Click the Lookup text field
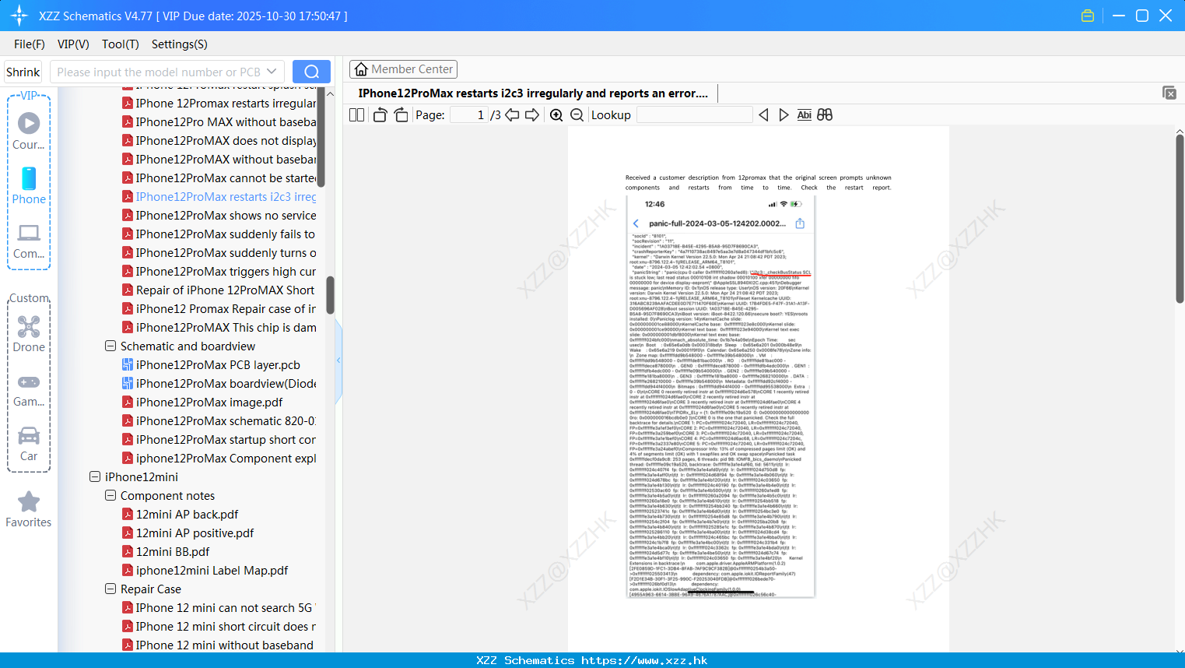 click(695, 115)
